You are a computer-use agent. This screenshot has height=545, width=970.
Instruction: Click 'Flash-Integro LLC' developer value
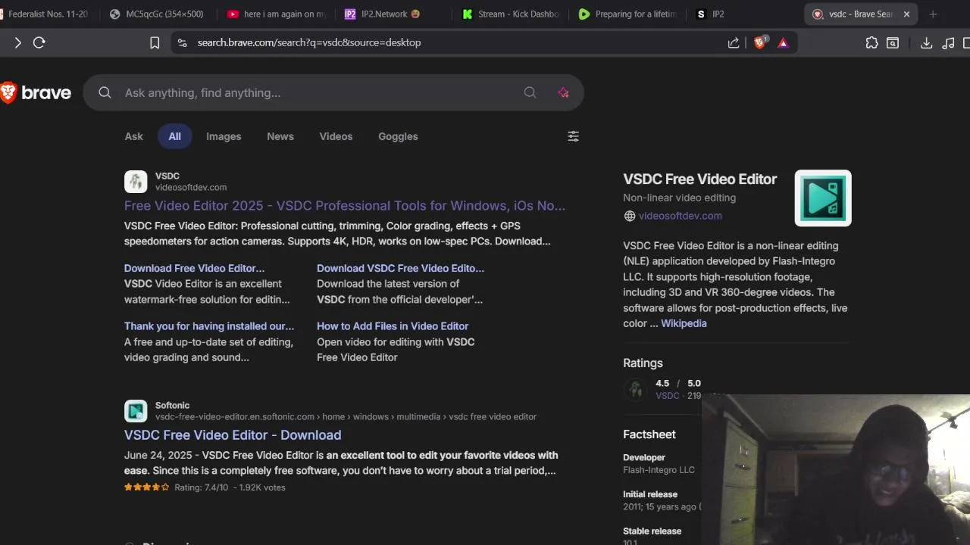[x=659, y=470]
